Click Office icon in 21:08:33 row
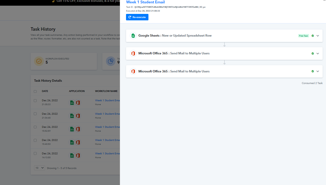This screenshot has height=185, width=326. tap(78, 103)
